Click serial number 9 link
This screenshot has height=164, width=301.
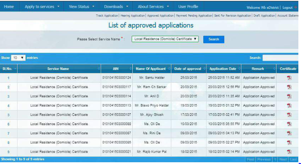coord(8,152)
